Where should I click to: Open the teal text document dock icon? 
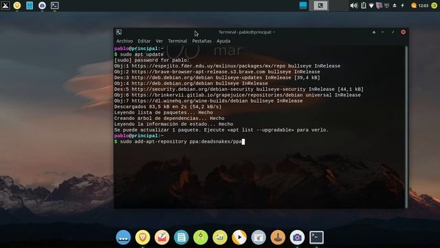[181, 238]
